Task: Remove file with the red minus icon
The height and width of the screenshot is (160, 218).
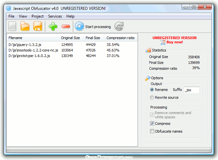Action: 66,26
